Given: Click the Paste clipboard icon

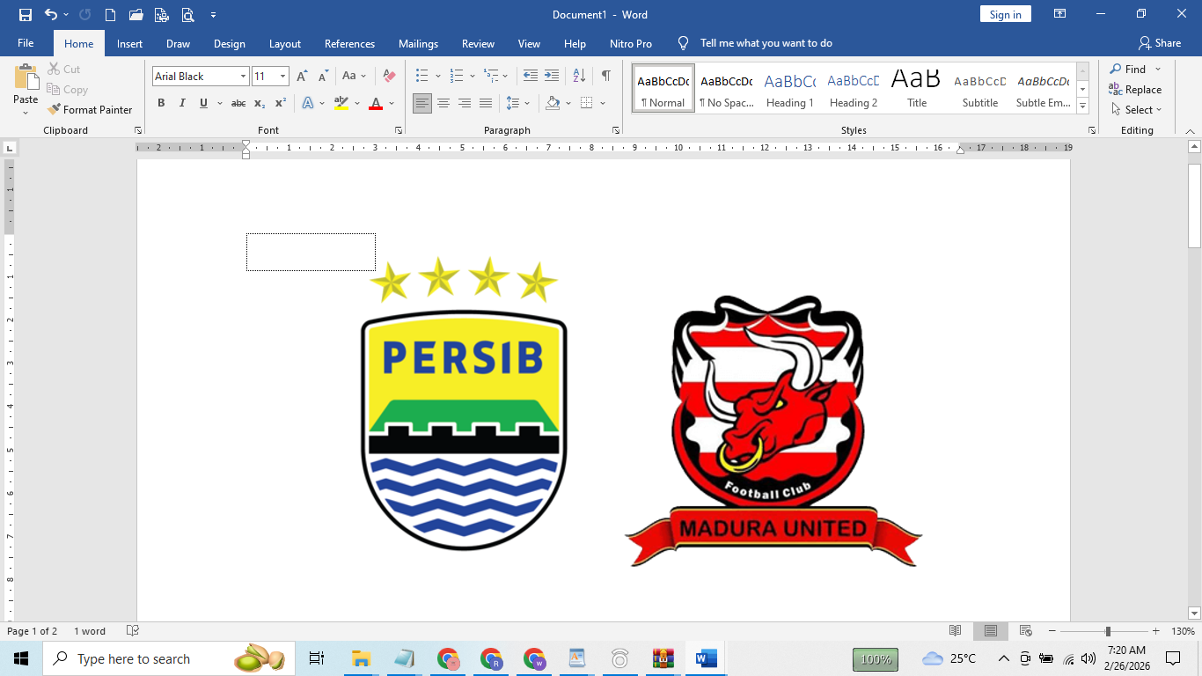Looking at the screenshot, I should click(26, 77).
